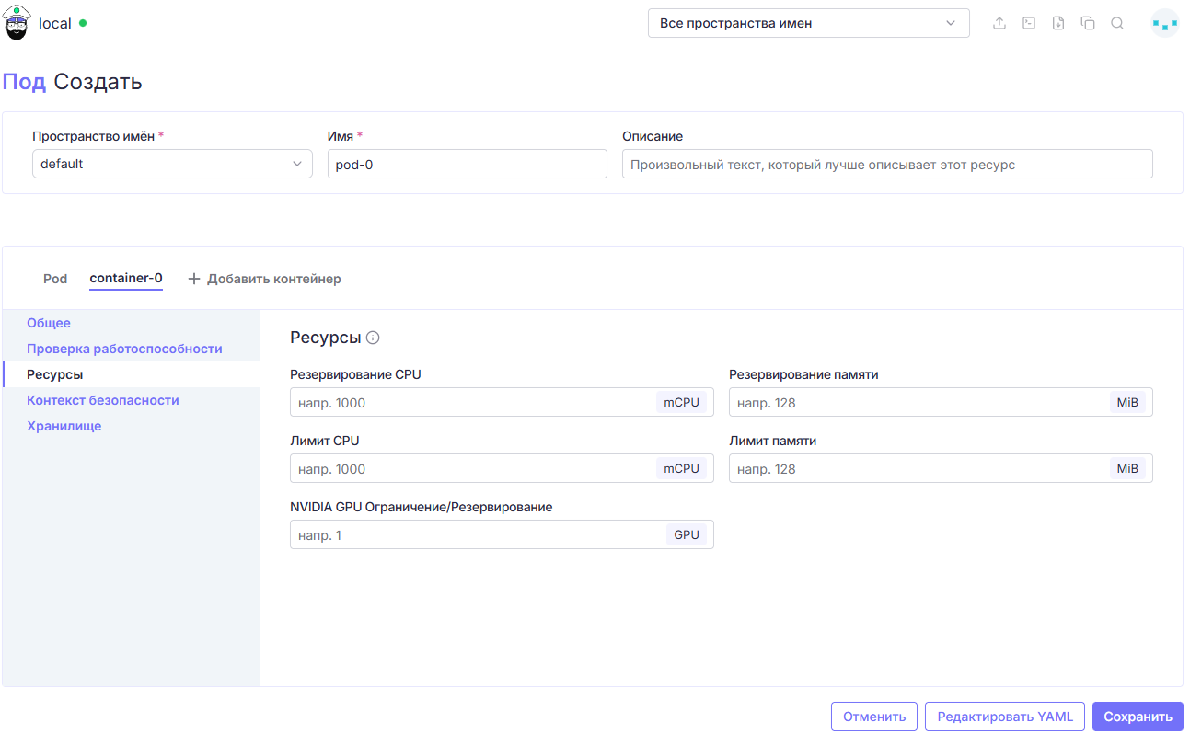1190x734 pixels.
Task: Click the Под breadcrumb link
Action: (x=24, y=82)
